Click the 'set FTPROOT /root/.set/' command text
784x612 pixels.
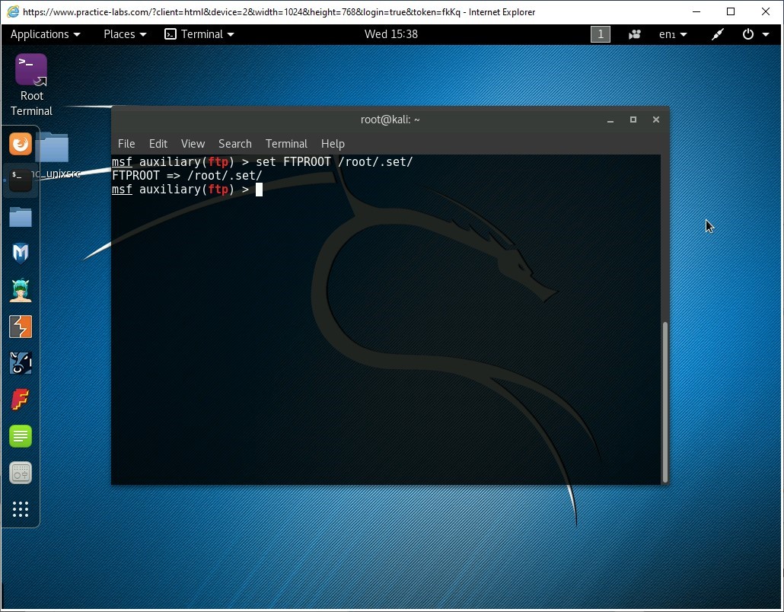coord(334,162)
